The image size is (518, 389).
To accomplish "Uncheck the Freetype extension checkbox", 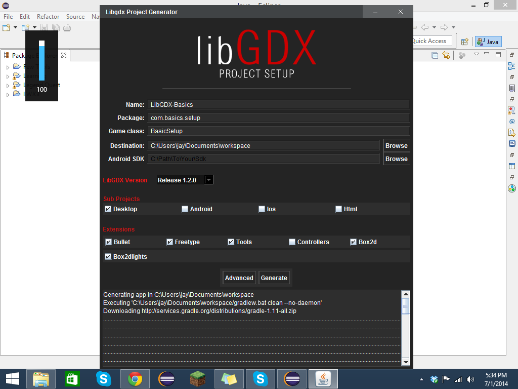I will (169, 242).
